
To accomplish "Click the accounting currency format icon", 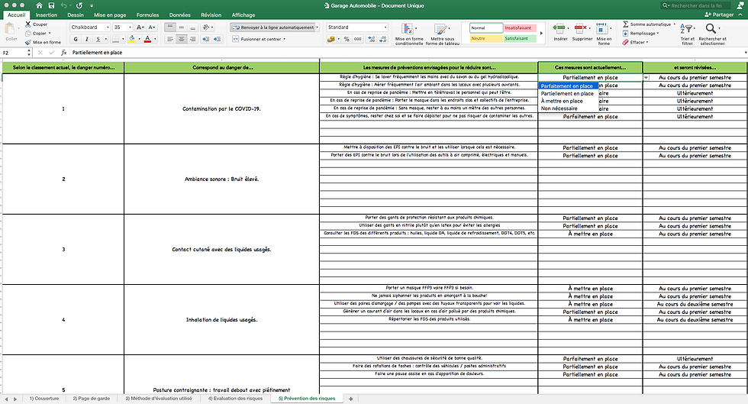I will tap(330, 39).
